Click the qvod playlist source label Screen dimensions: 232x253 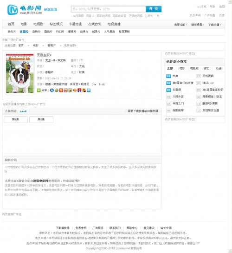23,111
